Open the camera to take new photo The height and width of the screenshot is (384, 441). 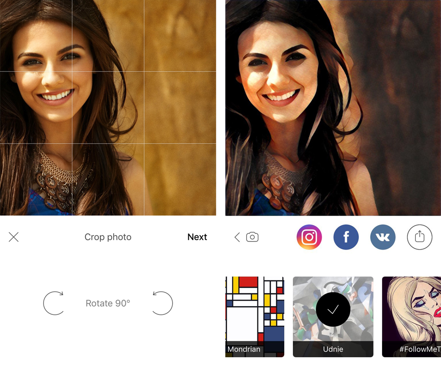coord(252,237)
